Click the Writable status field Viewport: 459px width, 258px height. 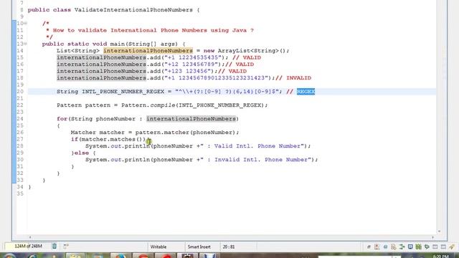(158, 247)
